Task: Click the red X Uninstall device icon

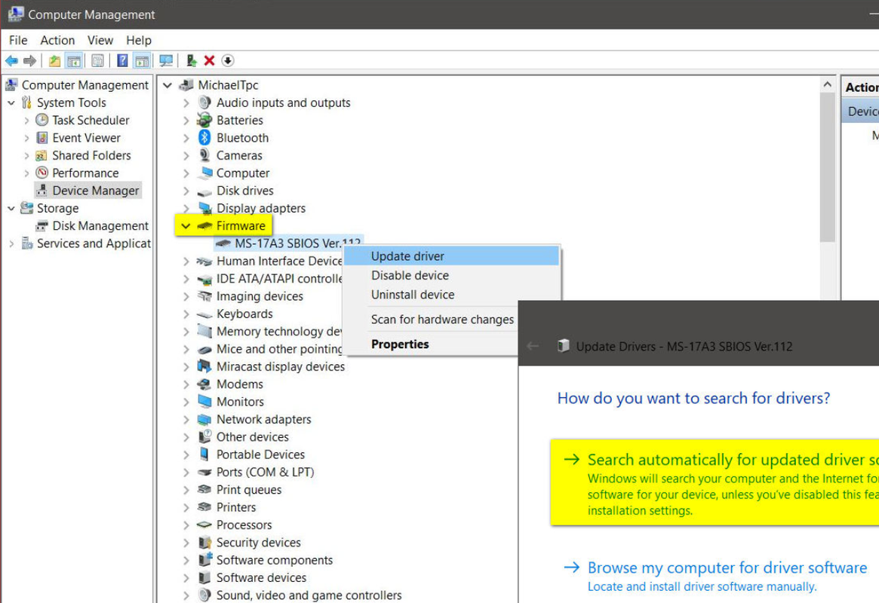Action: tap(209, 60)
